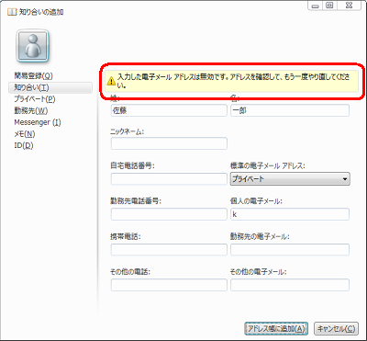Click the キャンセル(C) button
Image resolution: width=367 pixels, height=341 pixels.
pos(336,329)
